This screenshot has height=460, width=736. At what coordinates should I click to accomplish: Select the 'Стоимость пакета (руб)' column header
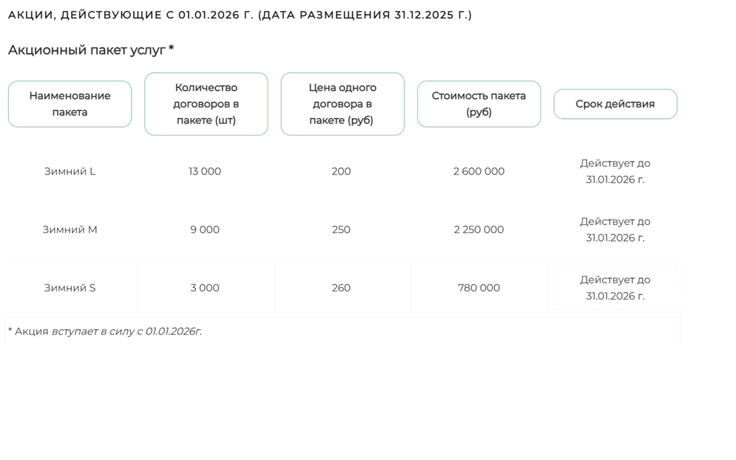coord(479,104)
